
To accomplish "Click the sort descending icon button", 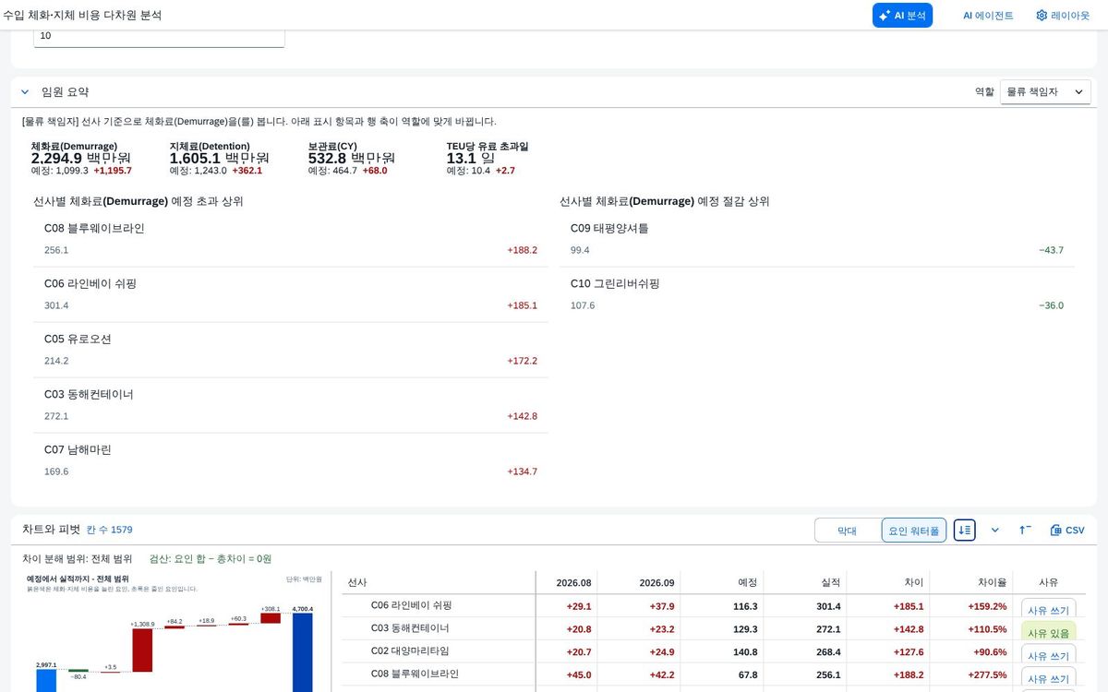I will 965,531.
